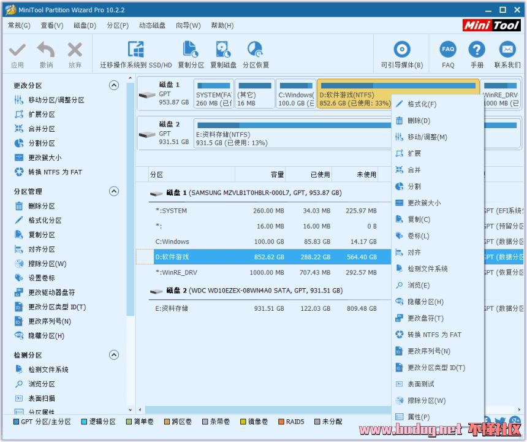The height and width of the screenshot is (442, 527).
Task: Select sidebar 隐藏分区(H)
Action: click(39, 336)
